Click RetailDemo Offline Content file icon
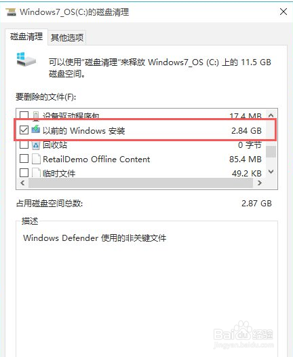The width and height of the screenshot is (293, 357). click(36, 159)
